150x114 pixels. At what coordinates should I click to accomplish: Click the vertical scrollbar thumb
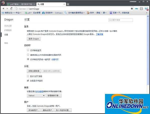[148, 51]
